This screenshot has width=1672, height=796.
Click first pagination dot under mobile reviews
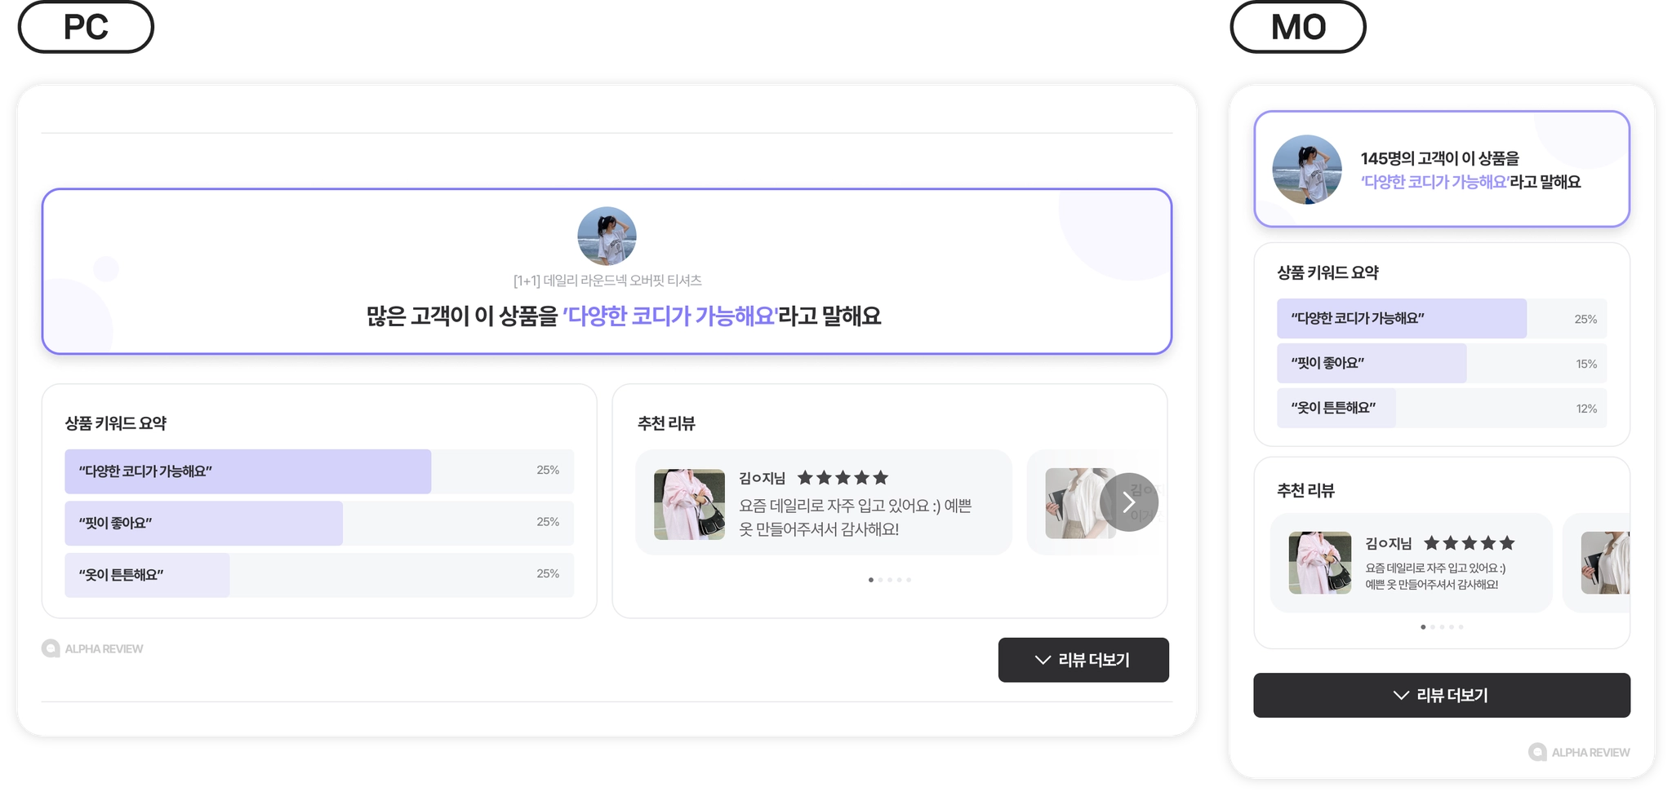tap(1423, 627)
